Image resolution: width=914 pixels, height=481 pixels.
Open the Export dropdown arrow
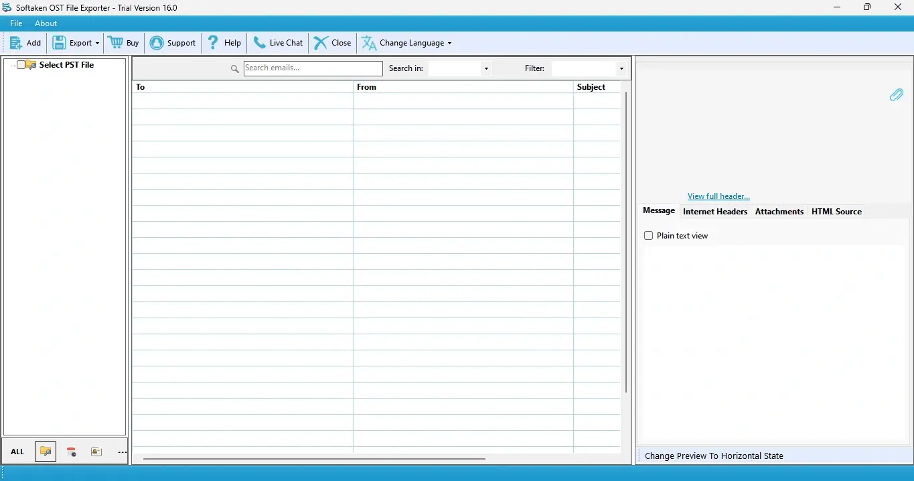[97, 43]
